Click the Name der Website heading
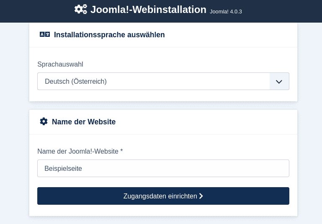 [x=83, y=122]
